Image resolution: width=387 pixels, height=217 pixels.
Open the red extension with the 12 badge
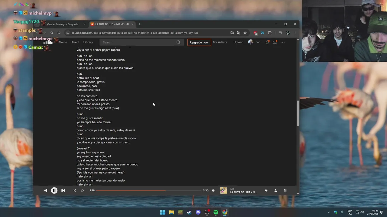click(x=255, y=33)
